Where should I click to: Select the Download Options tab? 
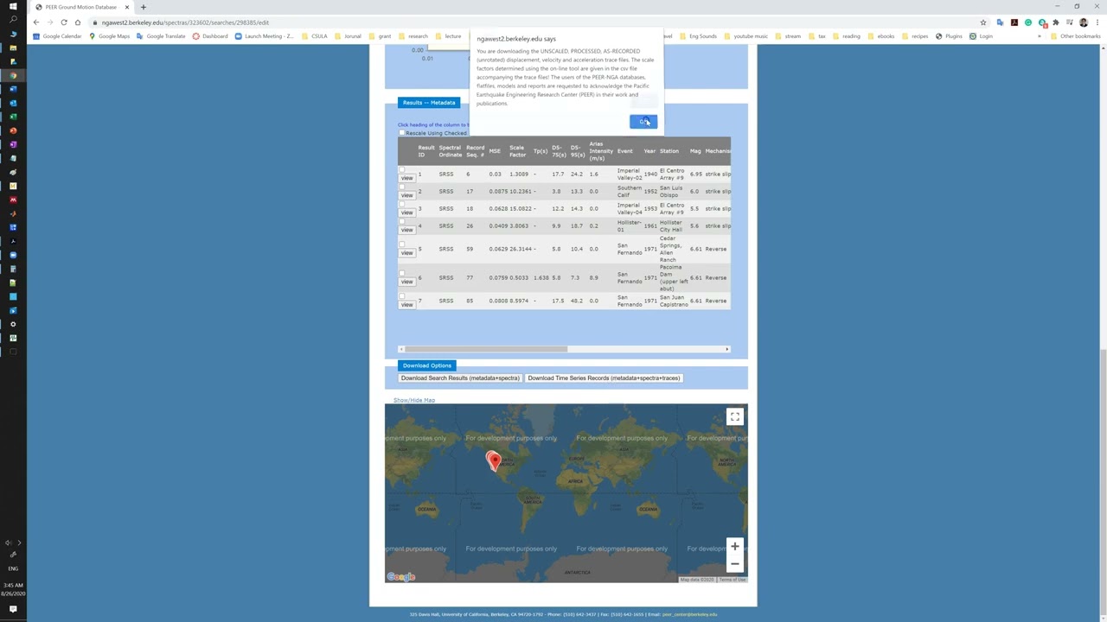[x=426, y=365]
